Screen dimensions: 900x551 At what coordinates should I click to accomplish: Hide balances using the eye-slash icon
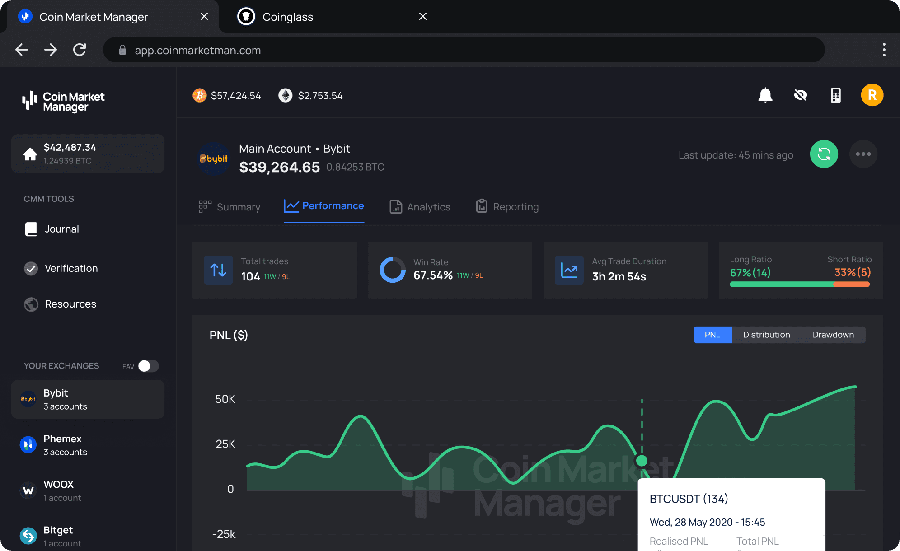[800, 95]
